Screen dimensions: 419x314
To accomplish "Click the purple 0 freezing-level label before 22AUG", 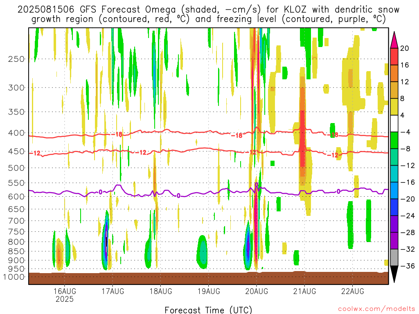I will coord(338,191).
